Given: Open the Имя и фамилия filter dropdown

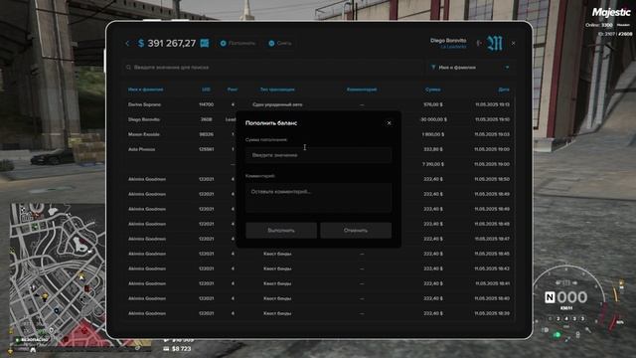Looking at the screenshot, I should click(470, 68).
